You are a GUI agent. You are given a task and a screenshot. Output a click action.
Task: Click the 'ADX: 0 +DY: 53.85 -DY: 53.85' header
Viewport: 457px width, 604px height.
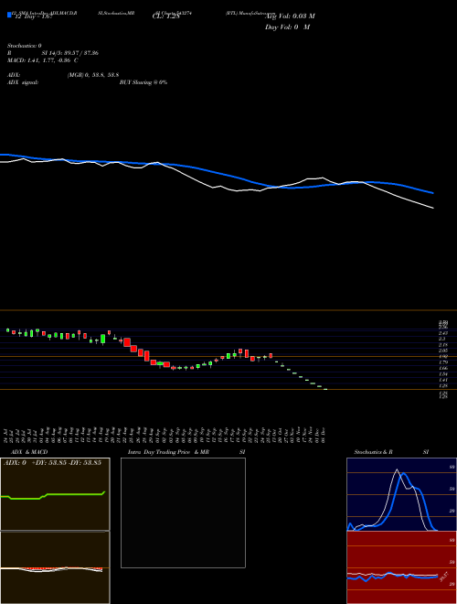coord(52,463)
